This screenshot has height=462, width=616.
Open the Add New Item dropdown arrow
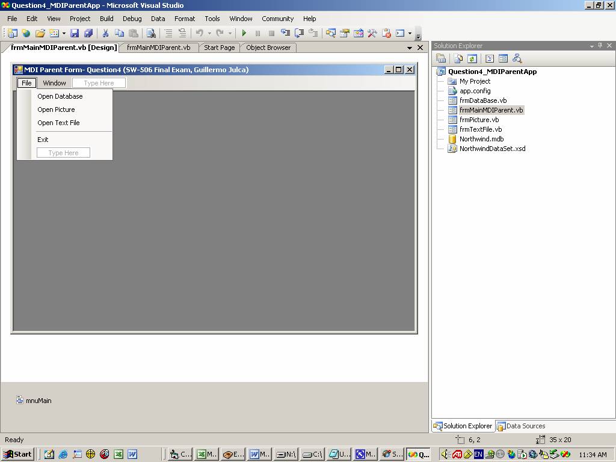(64, 34)
